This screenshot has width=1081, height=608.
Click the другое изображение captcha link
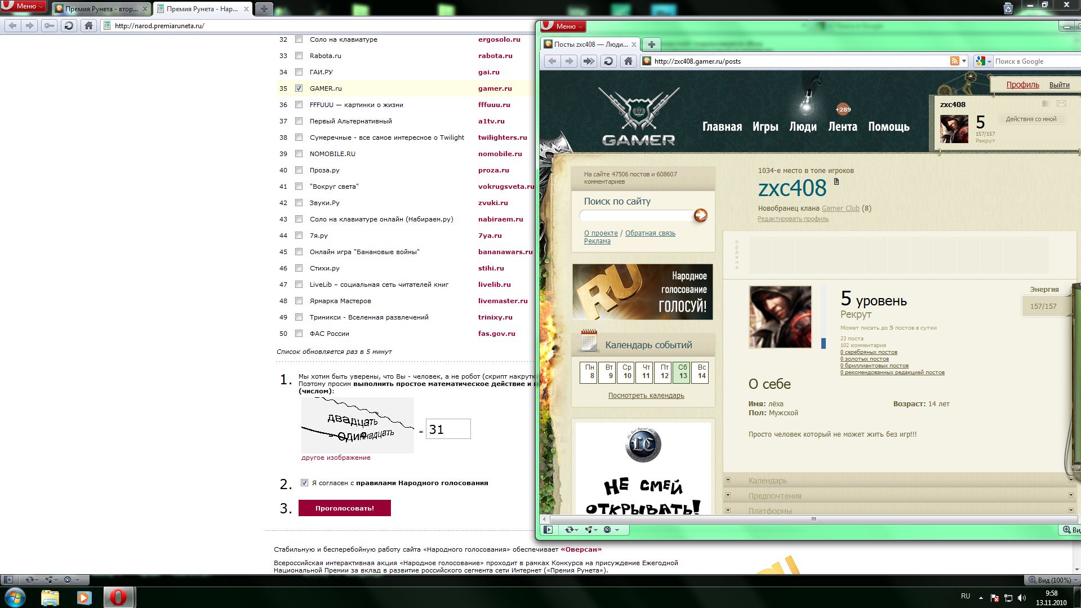coord(336,458)
